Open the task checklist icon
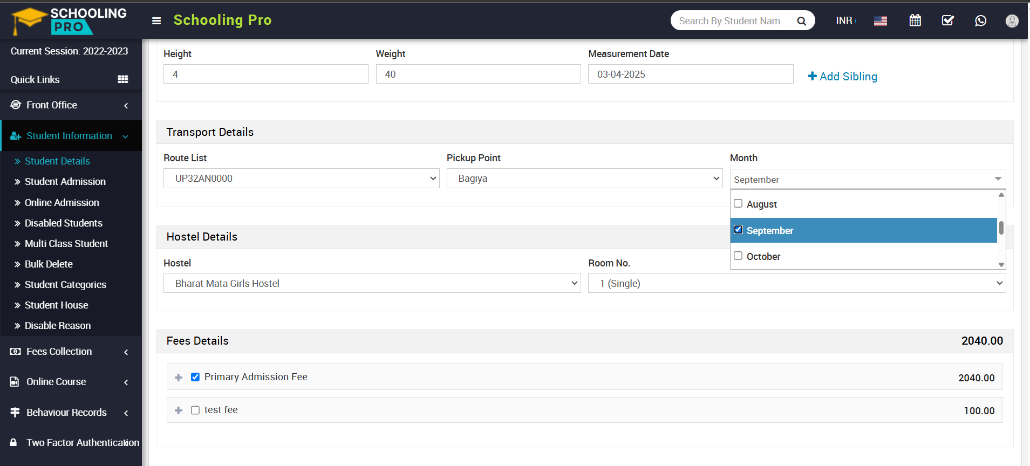The image size is (1030, 466). coord(948,20)
